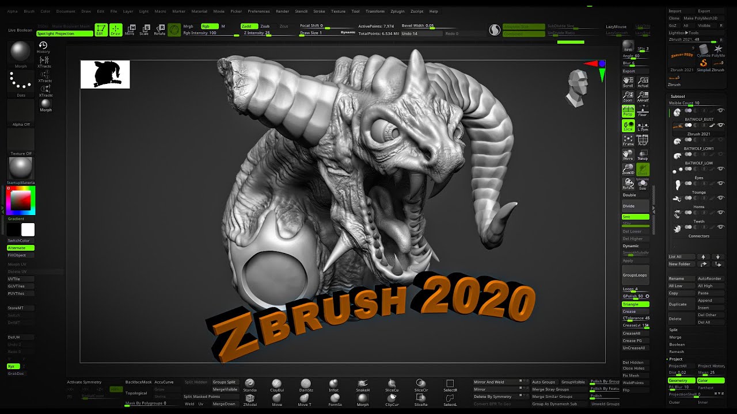Toggle the Floor grid button

point(643,111)
